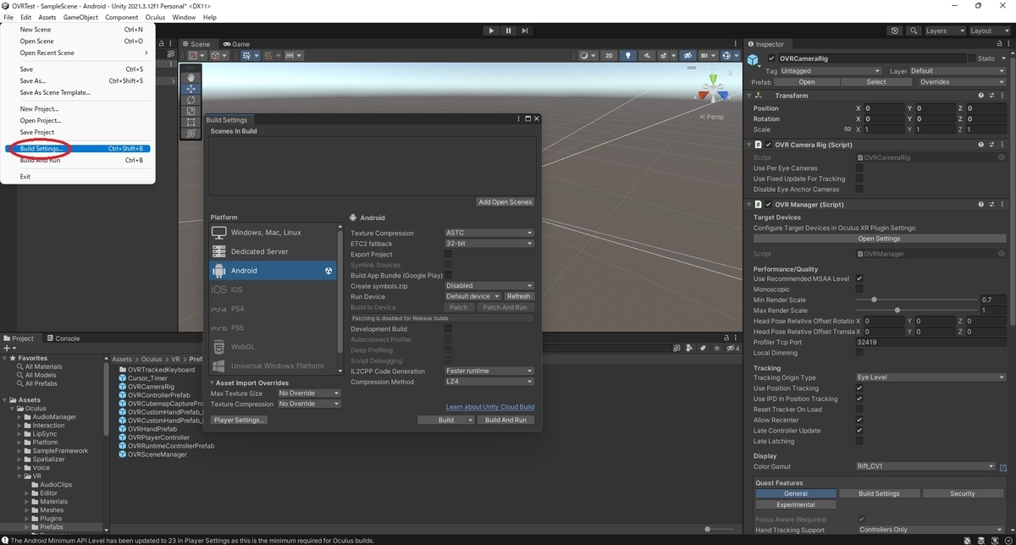Viewport: 1016px width, 545px height.
Task: Select the Rotate tool in Scene
Action: tap(191, 100)
